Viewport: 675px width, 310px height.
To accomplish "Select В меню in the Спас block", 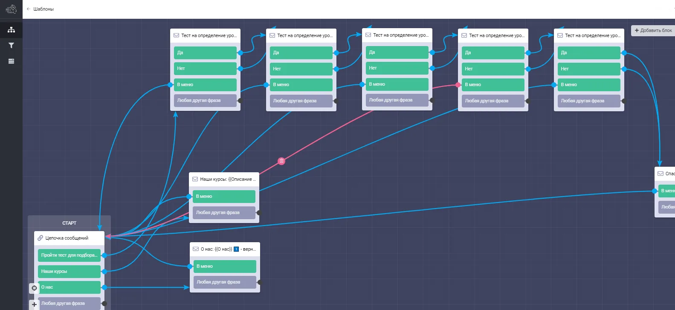I will [x=666, y=191].
